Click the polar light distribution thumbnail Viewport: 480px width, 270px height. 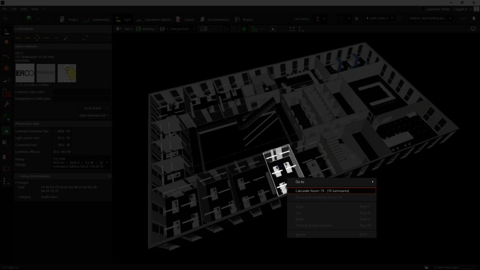click(67, 73)
